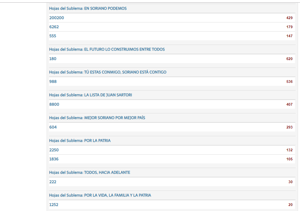Select the vote total 429
Screen dimensions: 300x211
point(289,18)
